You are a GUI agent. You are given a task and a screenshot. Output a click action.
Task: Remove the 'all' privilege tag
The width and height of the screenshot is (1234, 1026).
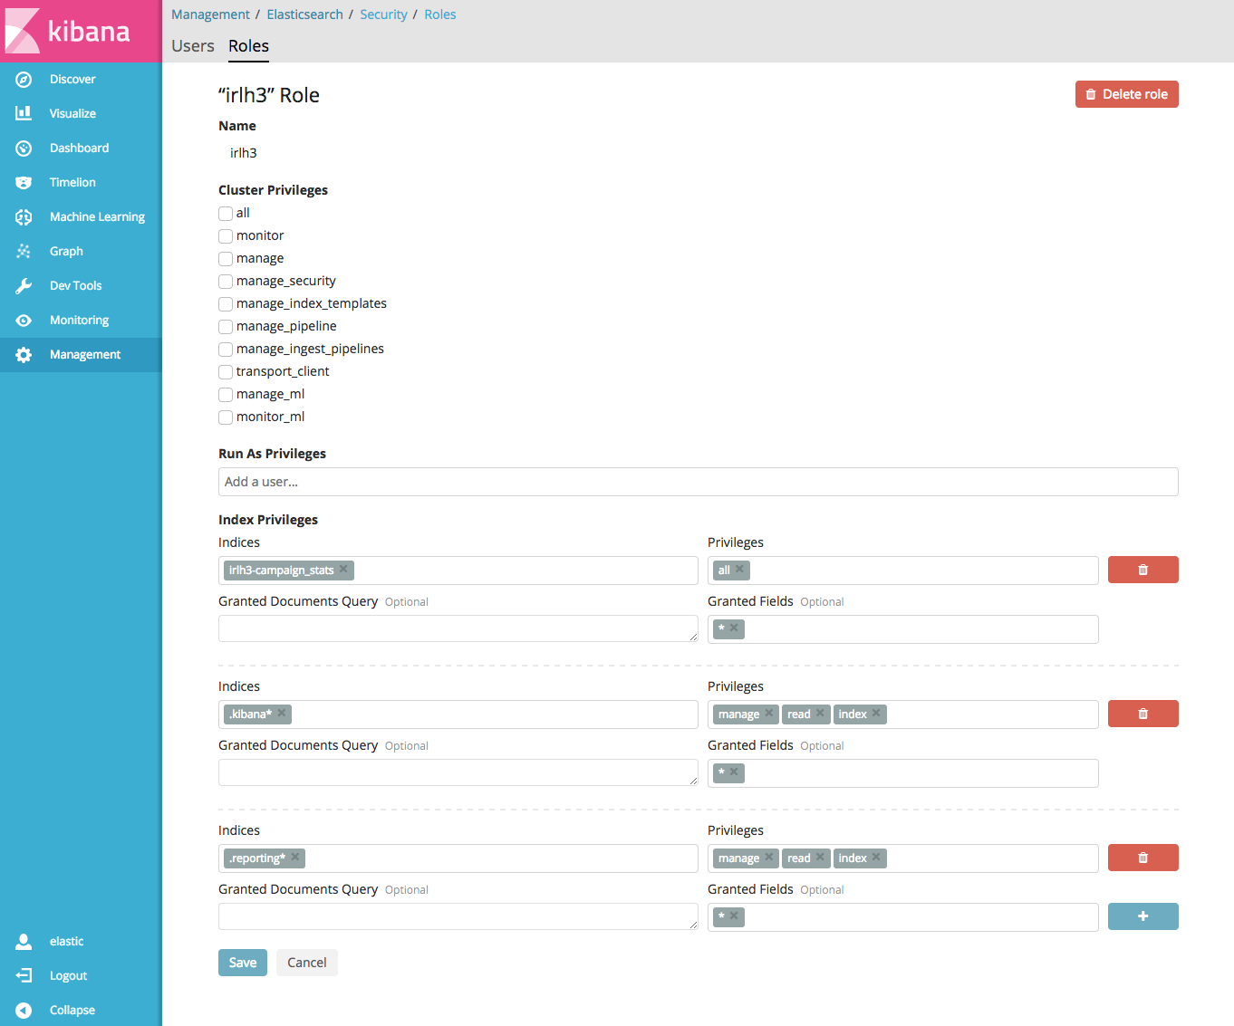click(739, 570)
